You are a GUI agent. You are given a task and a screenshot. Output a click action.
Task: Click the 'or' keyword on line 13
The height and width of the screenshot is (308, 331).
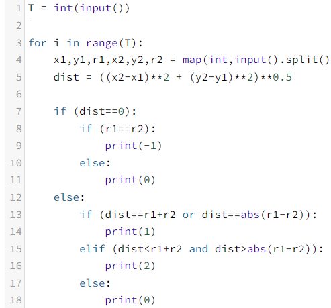[x=189, y=215]
